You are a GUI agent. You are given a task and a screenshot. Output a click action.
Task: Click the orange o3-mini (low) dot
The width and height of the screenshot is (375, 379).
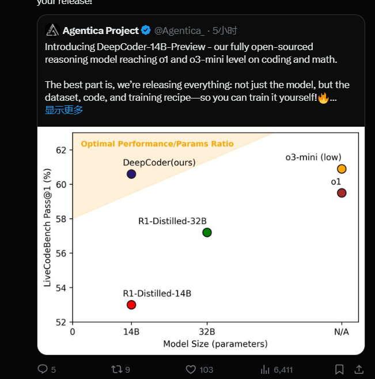pyautogui.click(x=342, y=169)
